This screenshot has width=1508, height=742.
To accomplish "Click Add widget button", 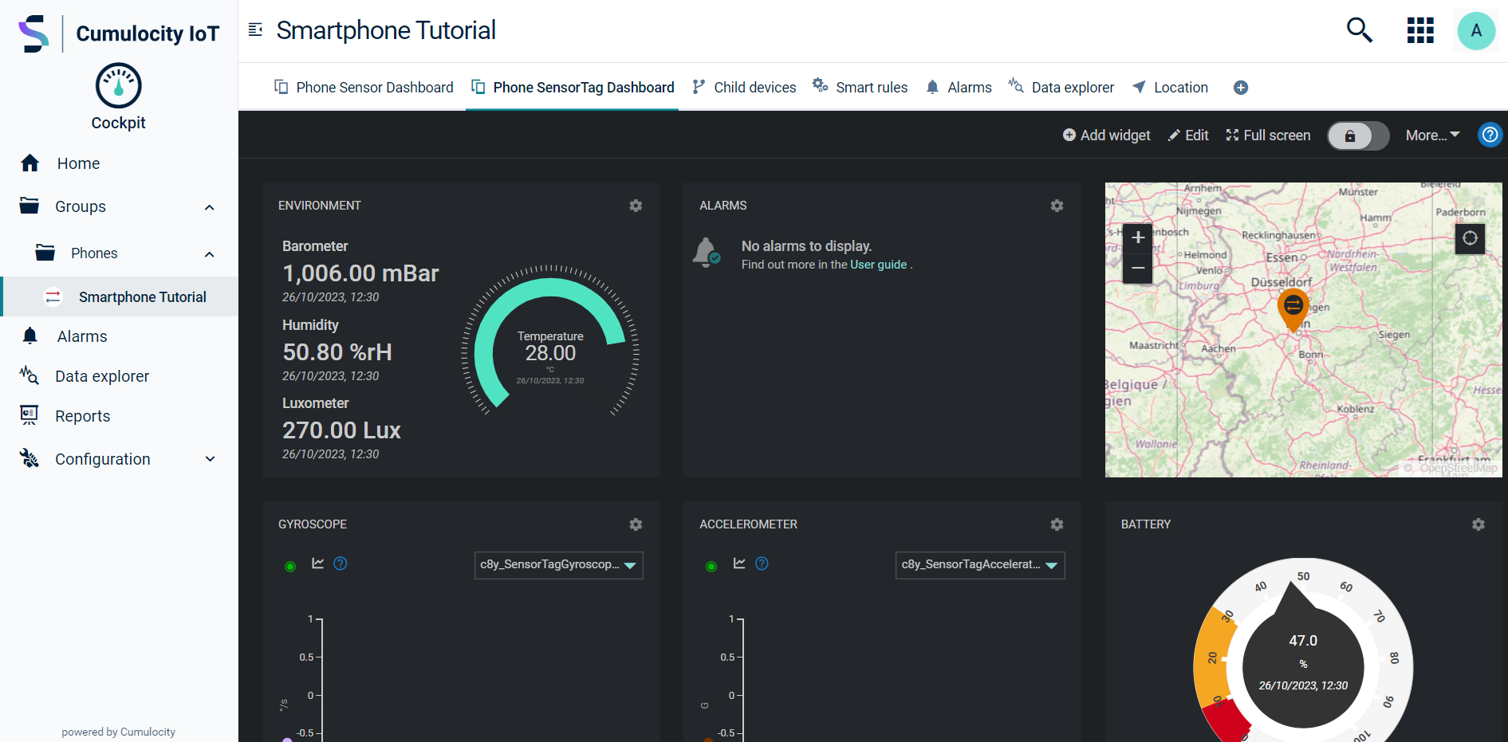I will click(x=1106, y=135).
